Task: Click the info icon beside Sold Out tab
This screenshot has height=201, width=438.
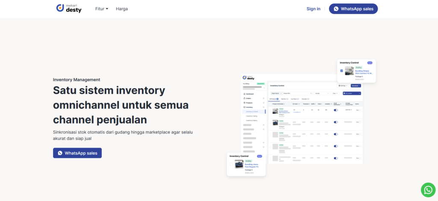Action: click(287, 99)
